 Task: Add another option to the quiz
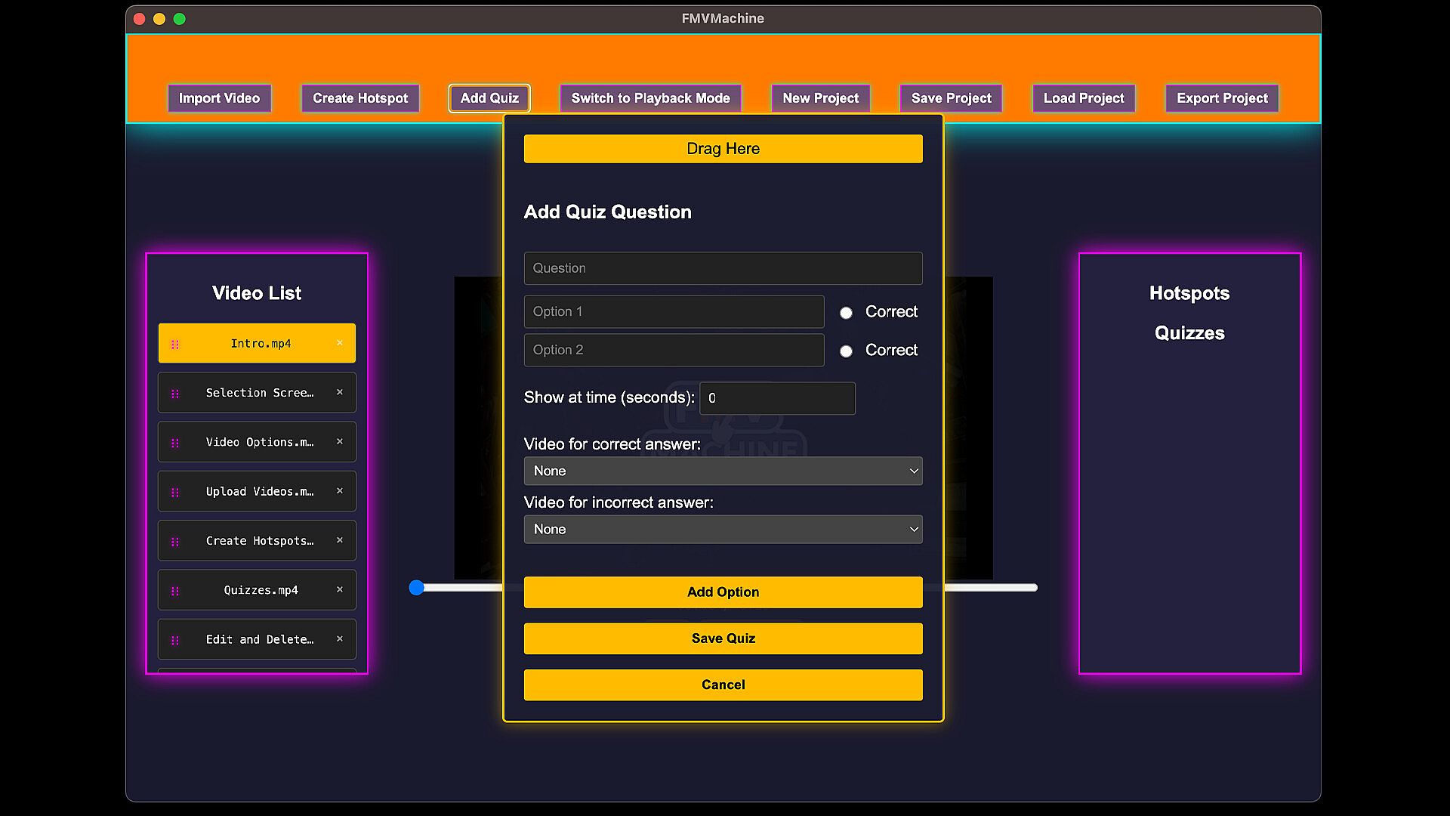click(x=723, y=592)
